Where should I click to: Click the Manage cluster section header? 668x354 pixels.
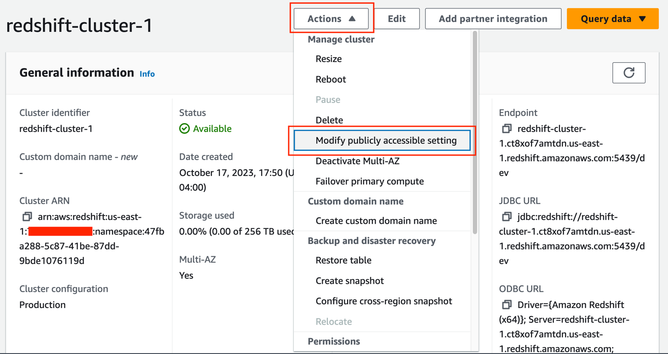341,39
